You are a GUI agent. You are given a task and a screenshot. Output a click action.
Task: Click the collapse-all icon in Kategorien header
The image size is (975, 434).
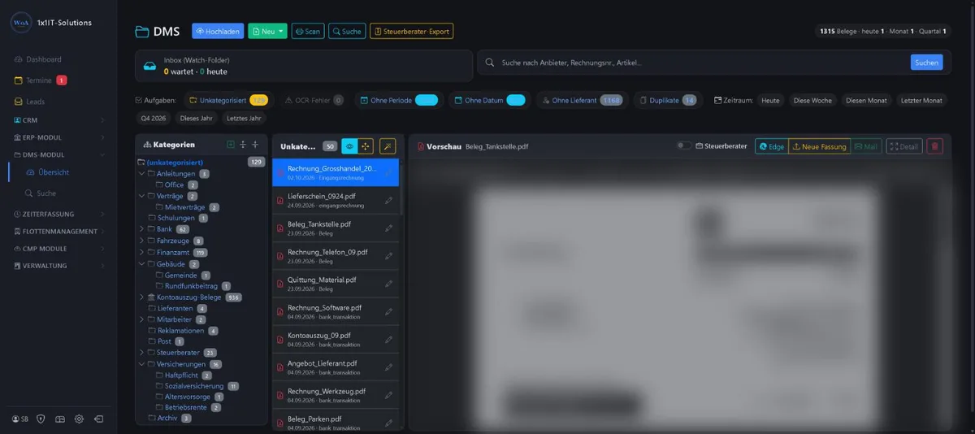pos(255,145)
